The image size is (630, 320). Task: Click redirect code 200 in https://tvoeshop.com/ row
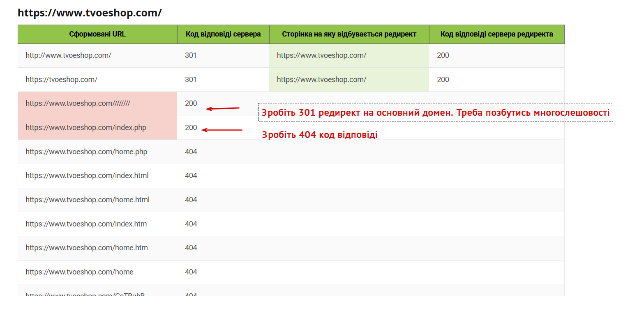(443, 80)
